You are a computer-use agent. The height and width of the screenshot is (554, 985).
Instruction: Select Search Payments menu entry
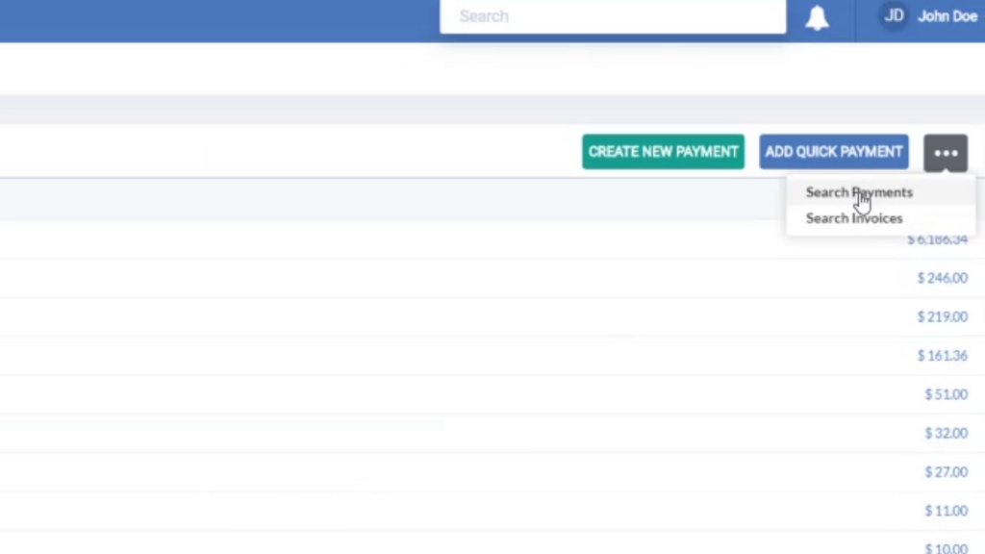(859, 192)
